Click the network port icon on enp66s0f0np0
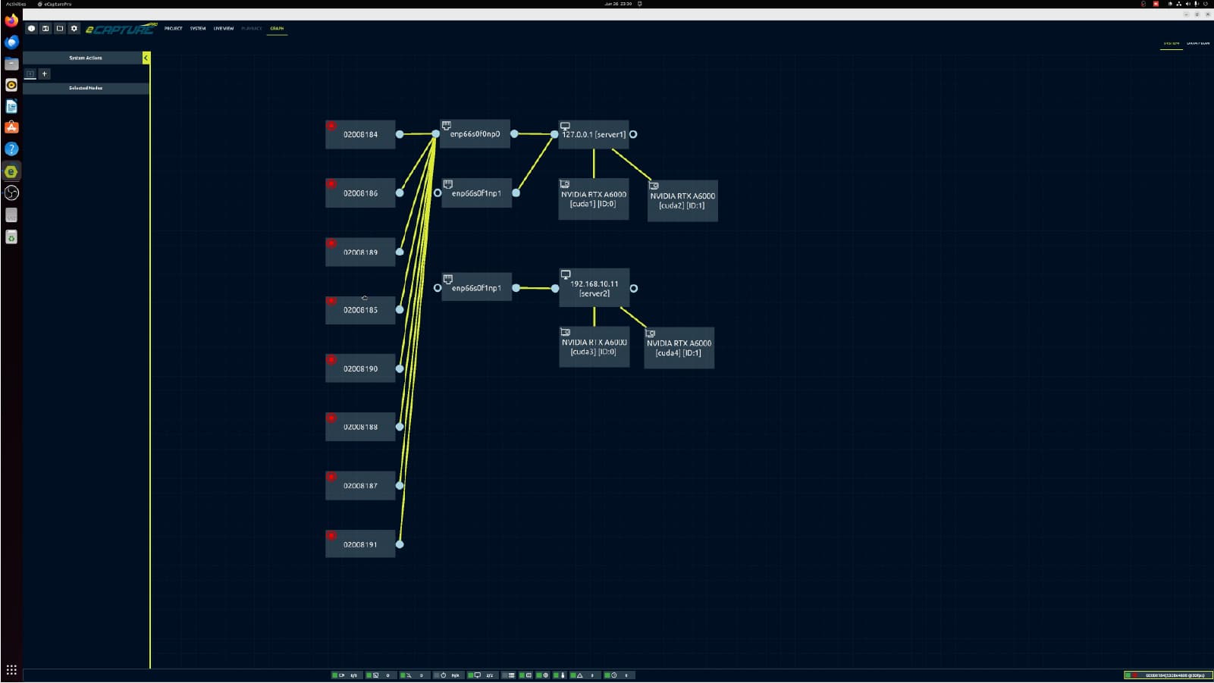The image size is (1214, 683). [447, 125]
